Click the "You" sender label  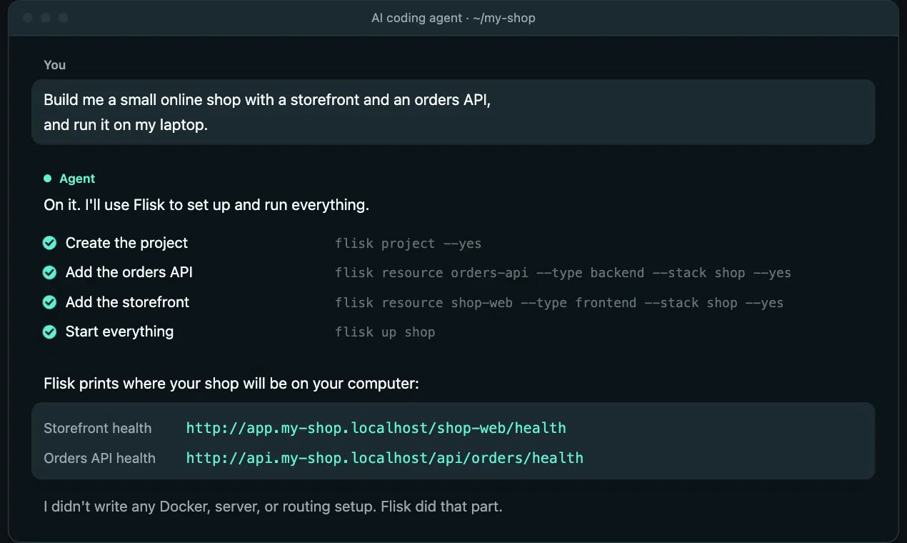[x=54, y=65]
